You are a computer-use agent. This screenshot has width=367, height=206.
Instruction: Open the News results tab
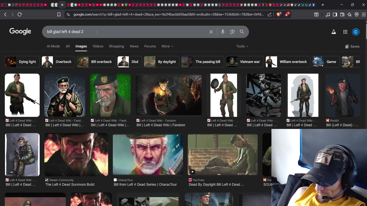[134, 46]
